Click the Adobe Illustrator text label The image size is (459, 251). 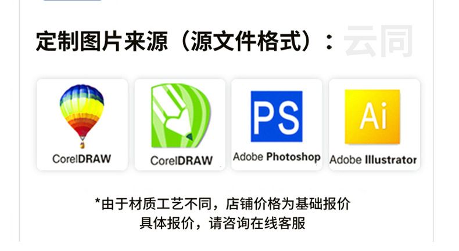click(x=373, y=160)
